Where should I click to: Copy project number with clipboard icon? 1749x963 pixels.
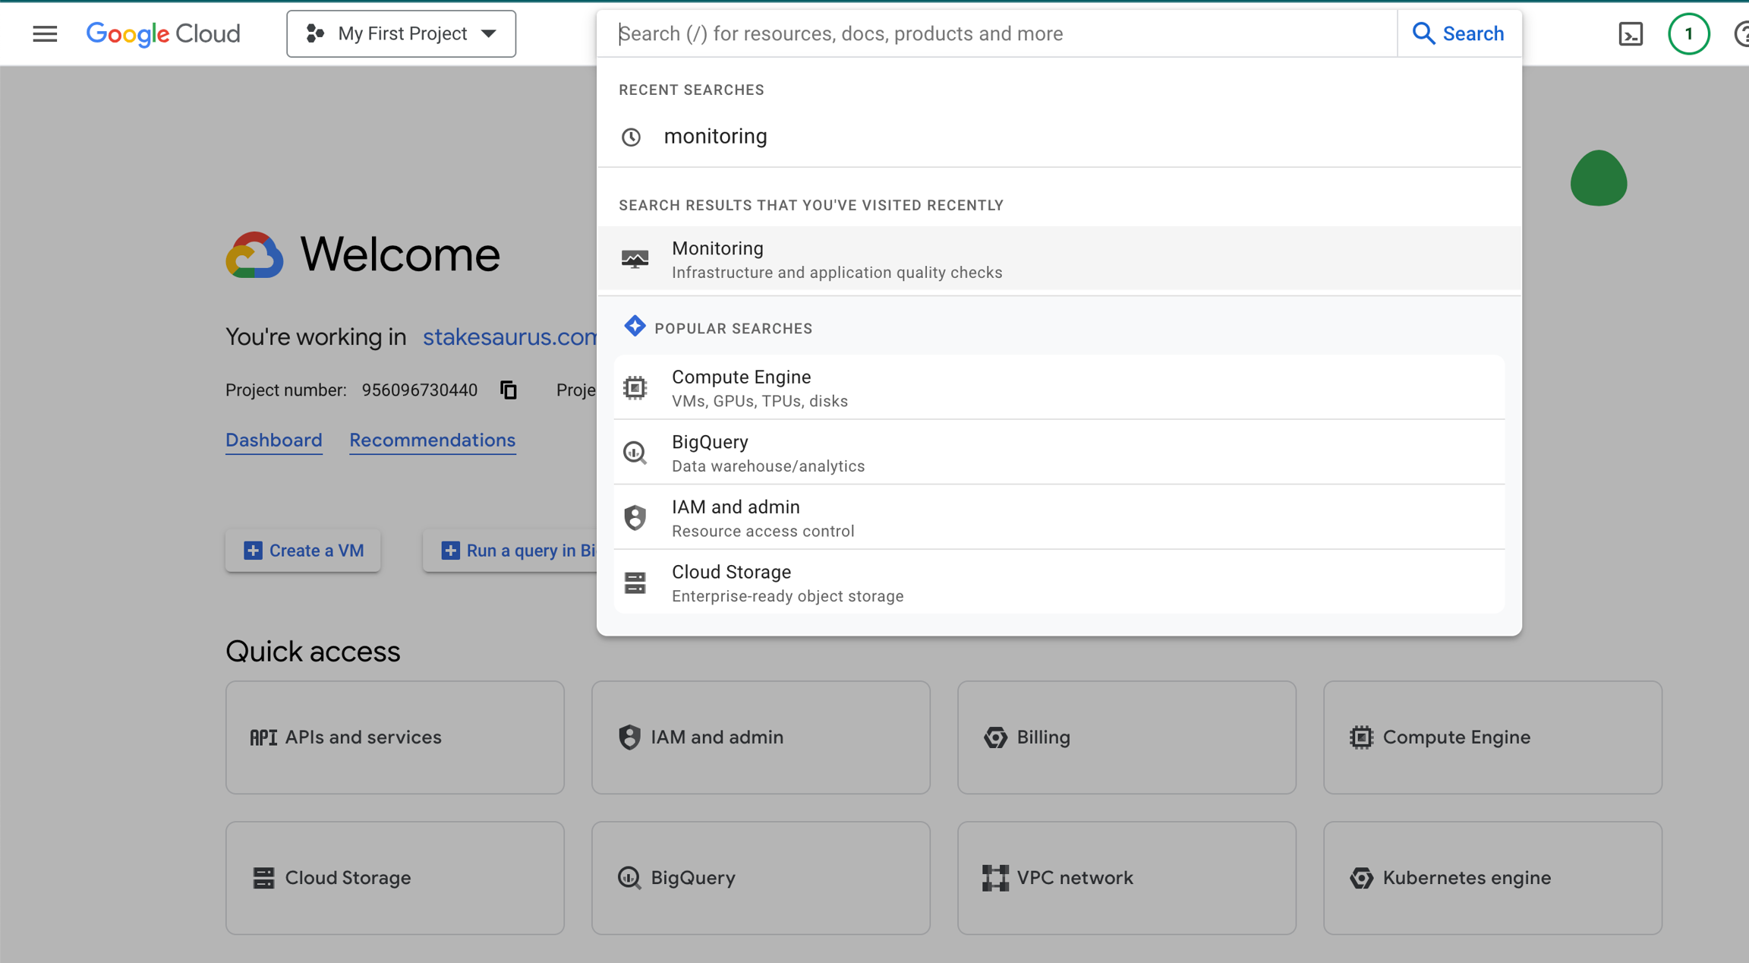(509, 390)
